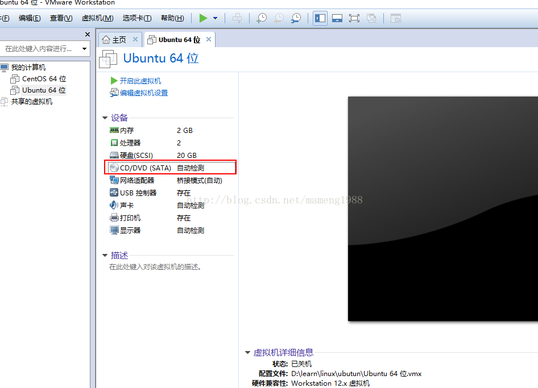Click the 显示器 display icon
The image size is (538, 388).
(114, 230)
